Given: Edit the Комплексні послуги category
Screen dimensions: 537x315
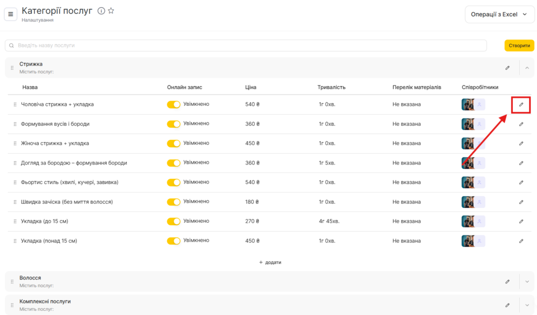Looking at the screenshot, I should click(507, 305).
